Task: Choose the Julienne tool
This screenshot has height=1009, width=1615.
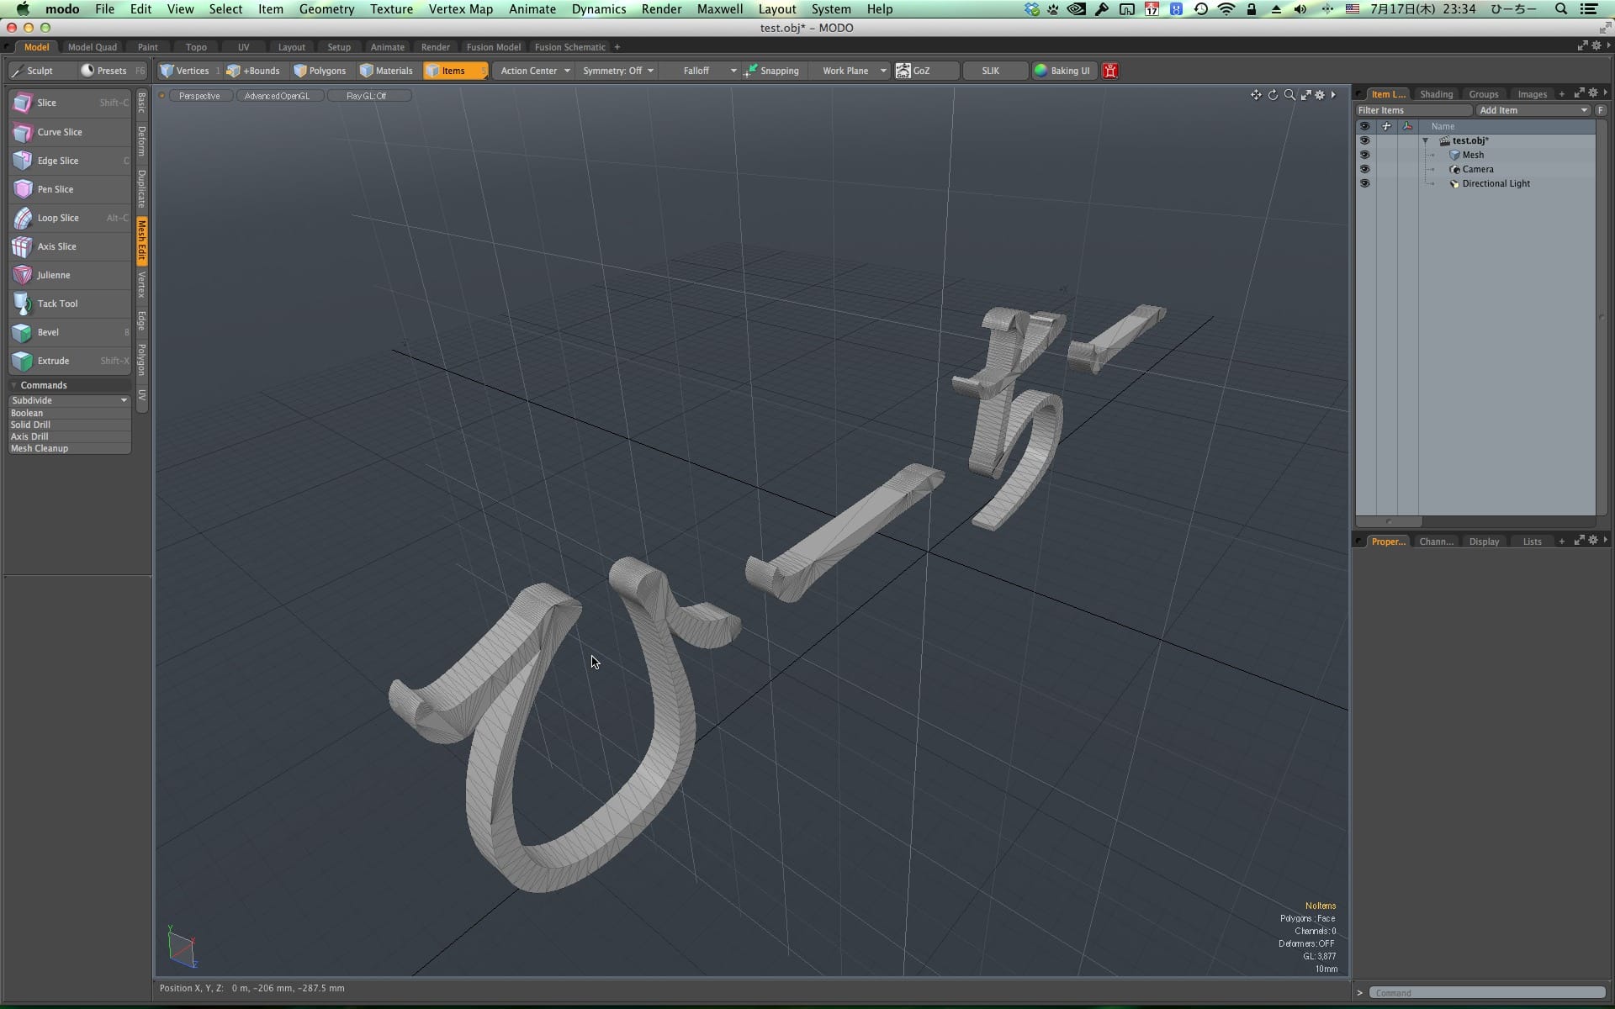Action: tap(53, 275)
